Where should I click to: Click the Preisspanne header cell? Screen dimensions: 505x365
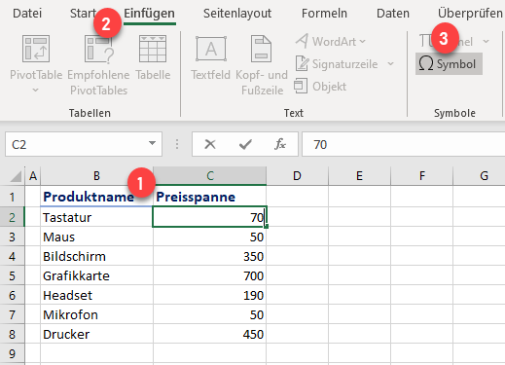210,197
